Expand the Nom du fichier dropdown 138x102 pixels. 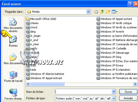(x=114, y=92)
